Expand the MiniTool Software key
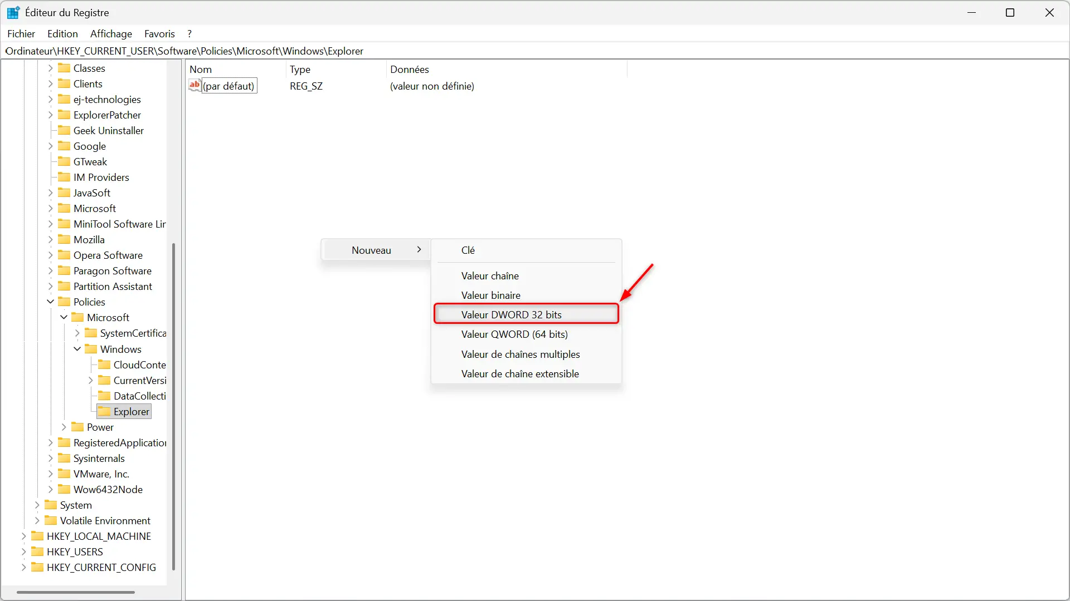 [51, 224]
